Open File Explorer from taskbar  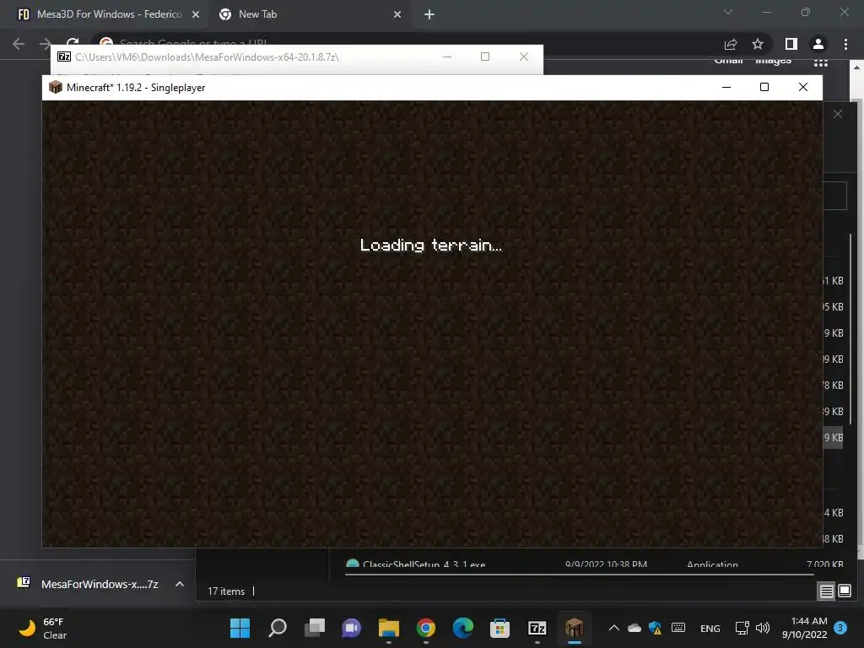(389, 628)
